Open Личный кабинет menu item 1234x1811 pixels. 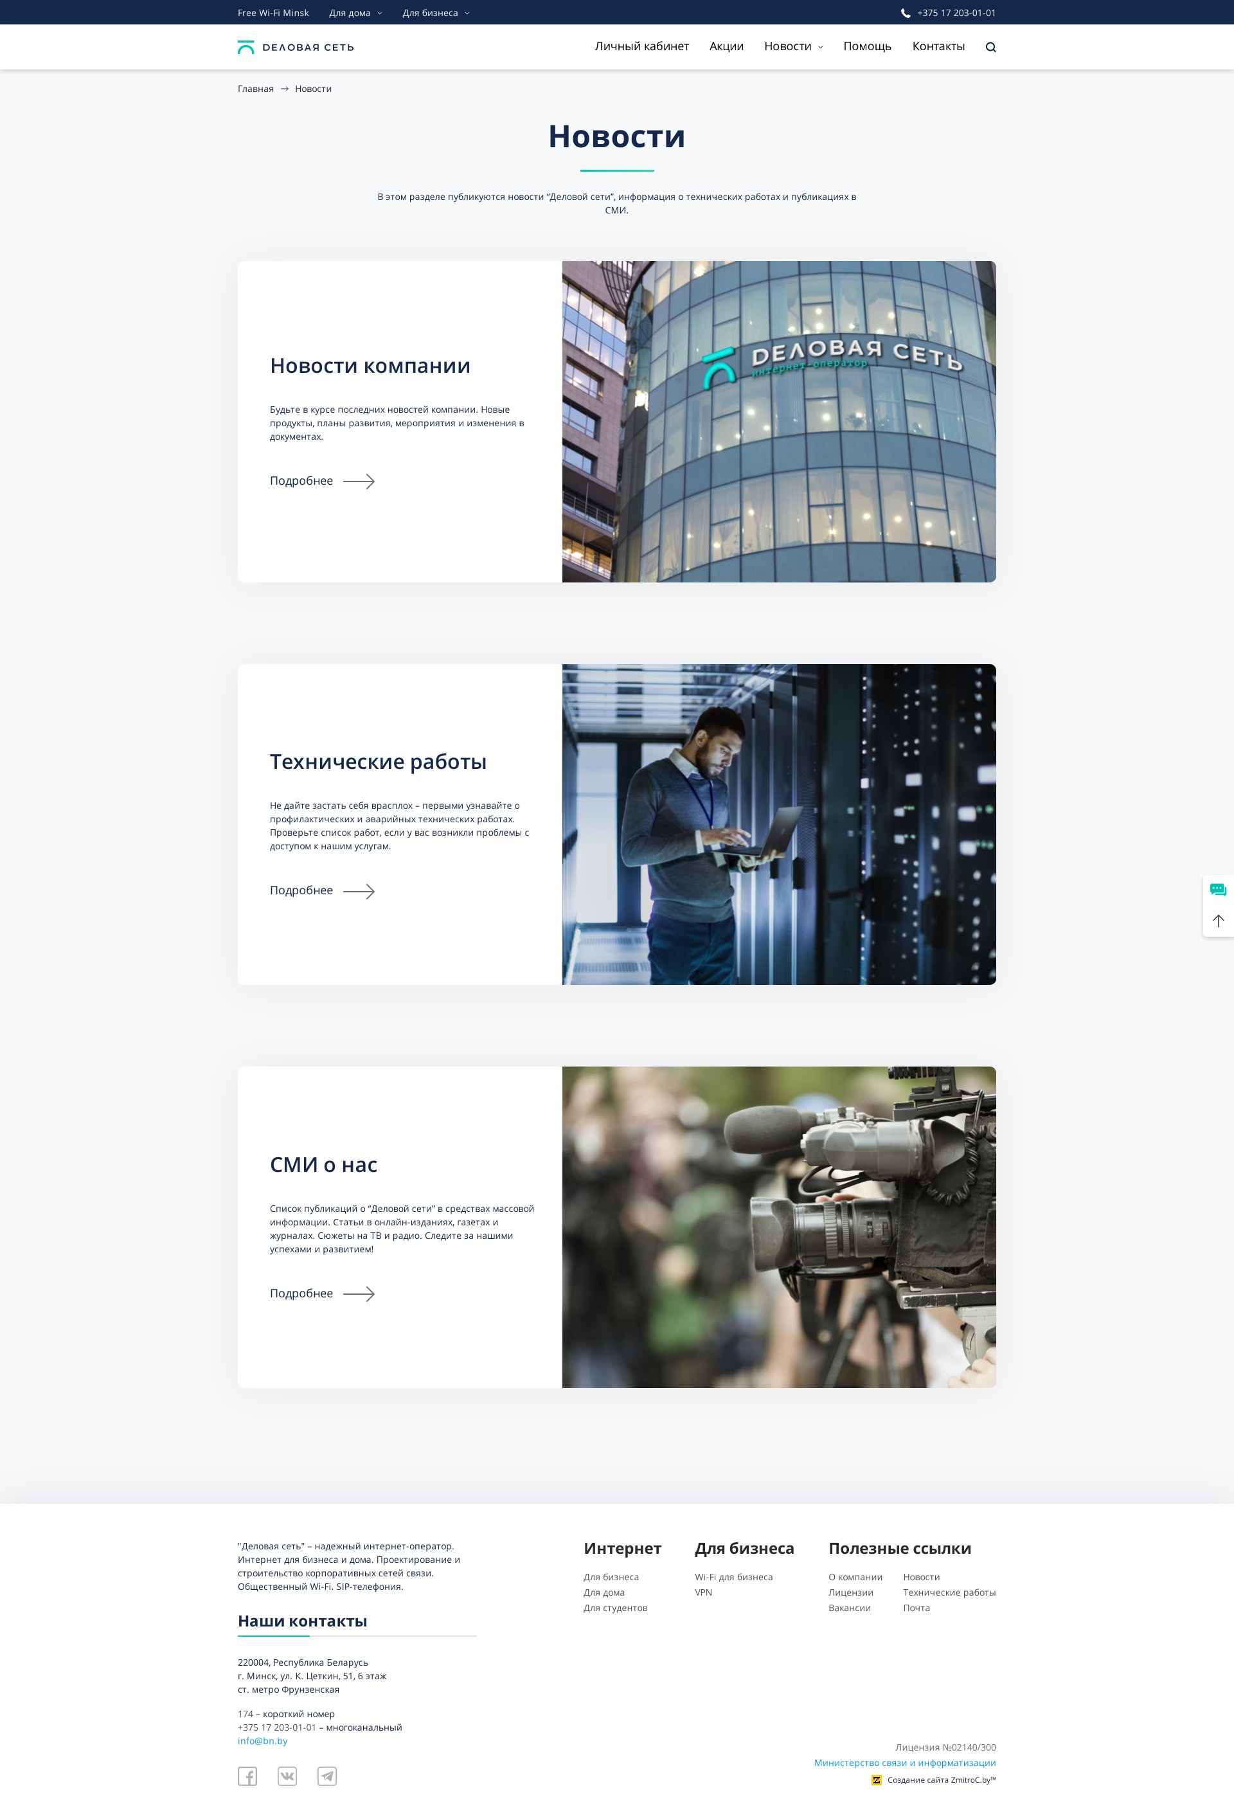[x=642, y=47]
